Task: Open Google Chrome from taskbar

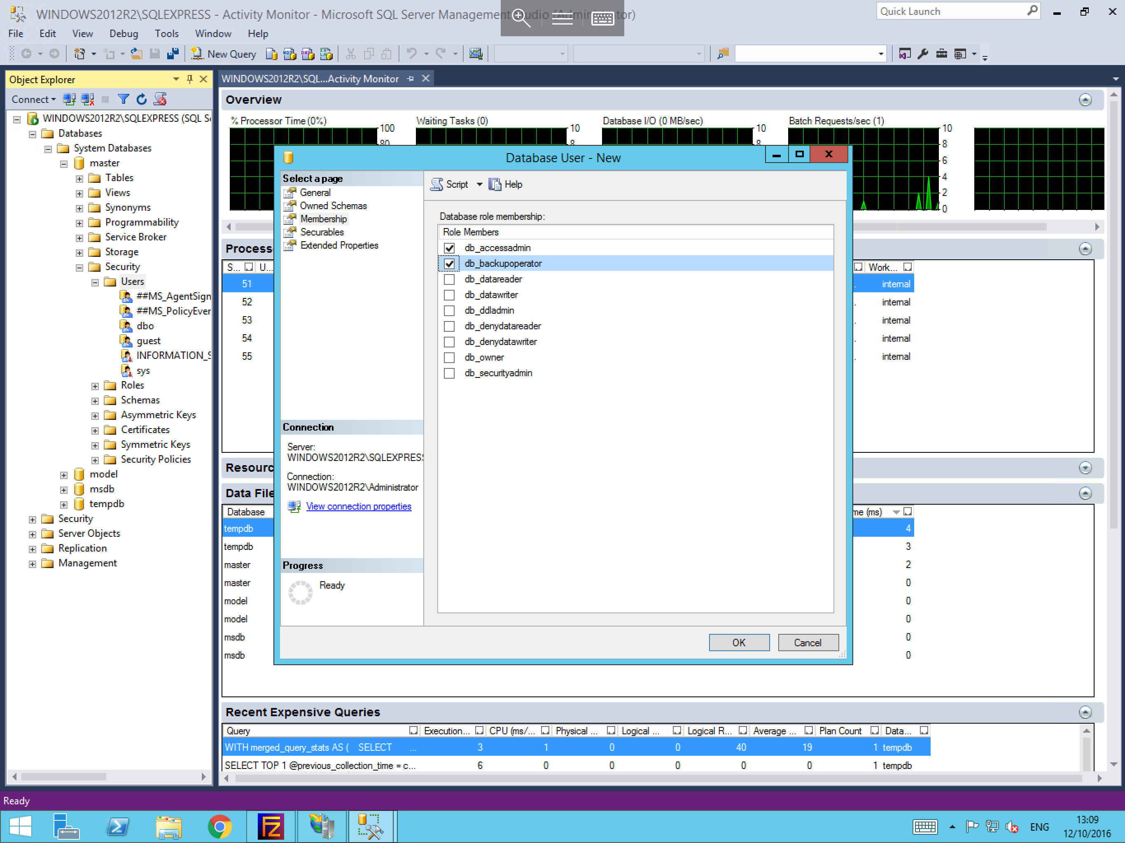Action: click(219, 826)
